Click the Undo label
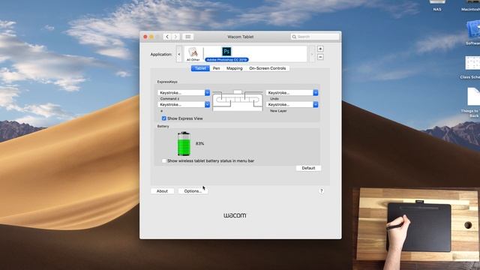This screenshot has width=480, height=270. (274, 99)
